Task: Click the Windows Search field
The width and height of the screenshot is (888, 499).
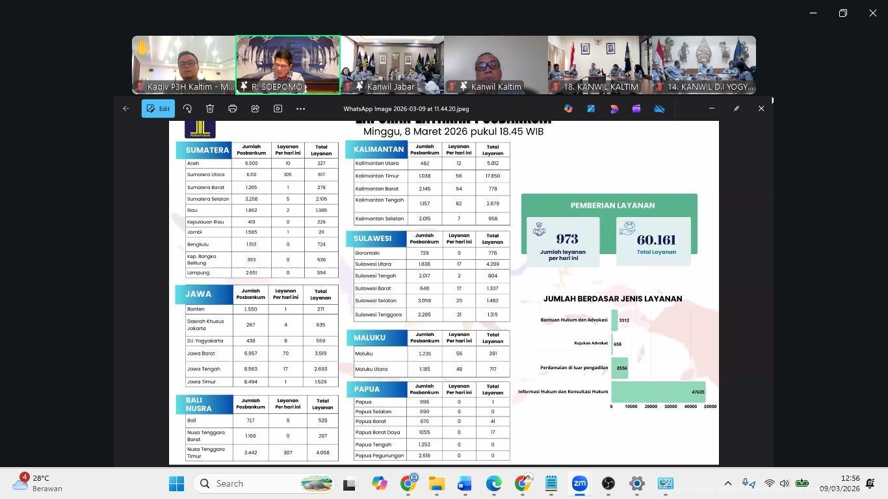Action: pos(247,483)
